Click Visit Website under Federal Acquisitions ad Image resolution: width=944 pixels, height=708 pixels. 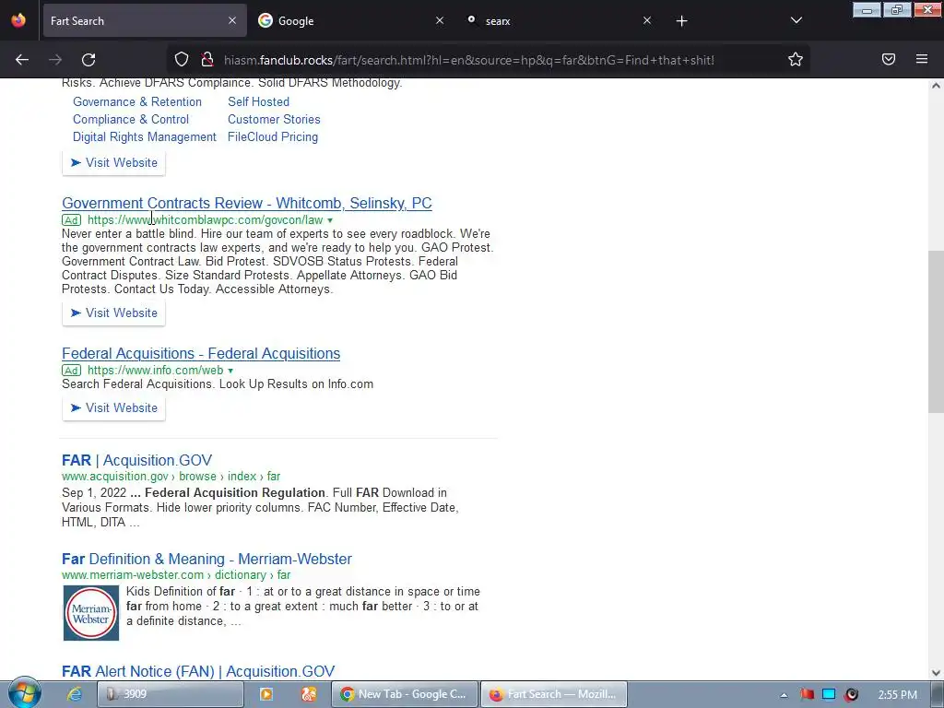point(113,408)
